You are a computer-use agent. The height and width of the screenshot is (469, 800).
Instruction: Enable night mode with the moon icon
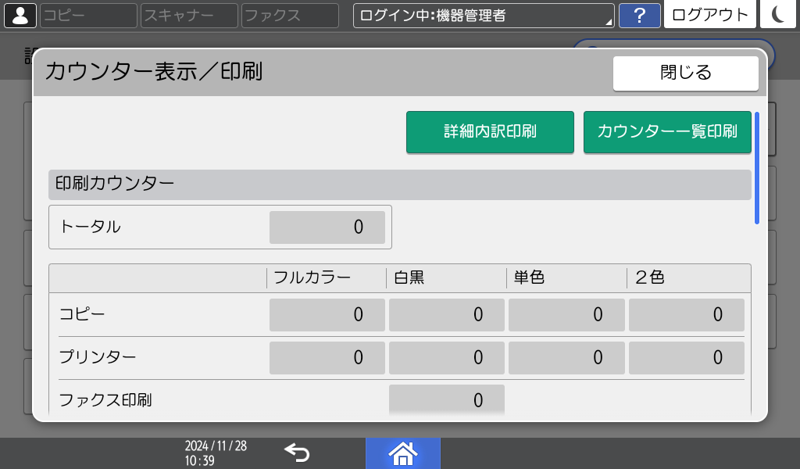point(777,14)
